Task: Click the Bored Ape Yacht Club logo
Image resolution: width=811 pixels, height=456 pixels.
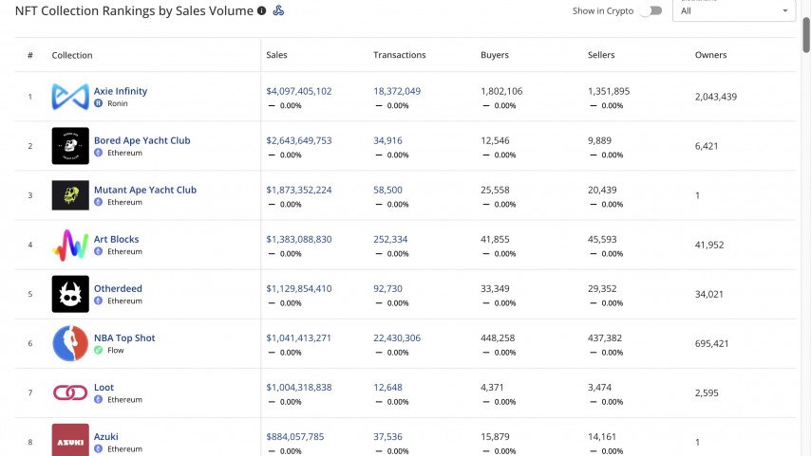Action: [70, 146]
